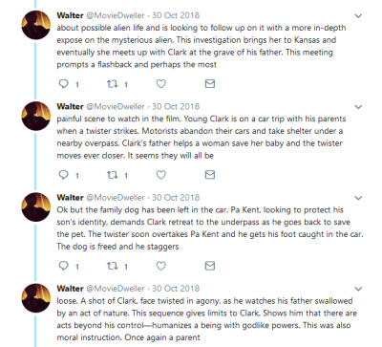Message the family dog tweet envelope icon
This screenshot has width=382, height=347.
210,266
